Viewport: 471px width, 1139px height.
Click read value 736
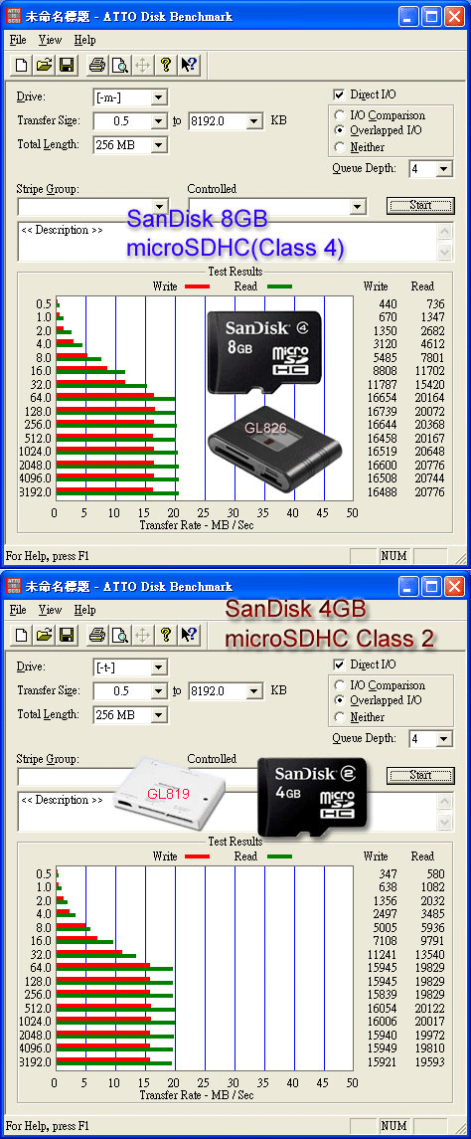435,304
